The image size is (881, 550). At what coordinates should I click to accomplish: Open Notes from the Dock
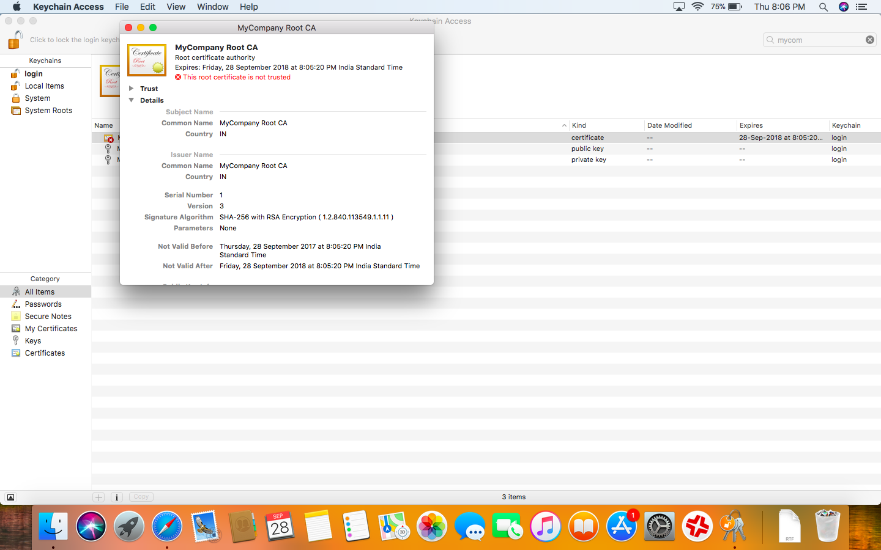318,526
